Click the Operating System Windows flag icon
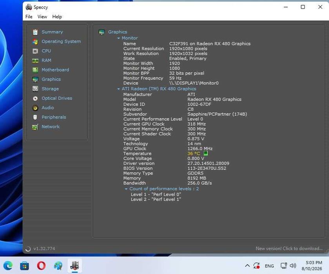329x274 pixels. [x=35, y=41]
